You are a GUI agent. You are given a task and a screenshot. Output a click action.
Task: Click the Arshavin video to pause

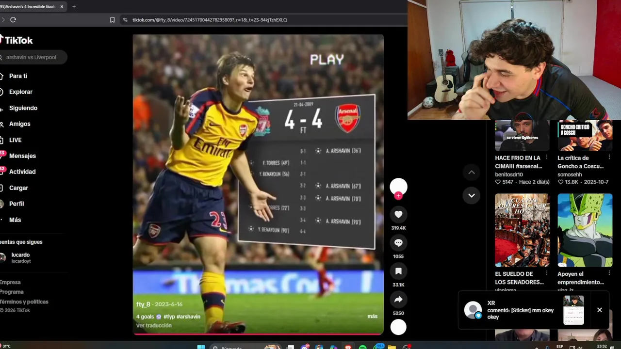click(258, 184)
